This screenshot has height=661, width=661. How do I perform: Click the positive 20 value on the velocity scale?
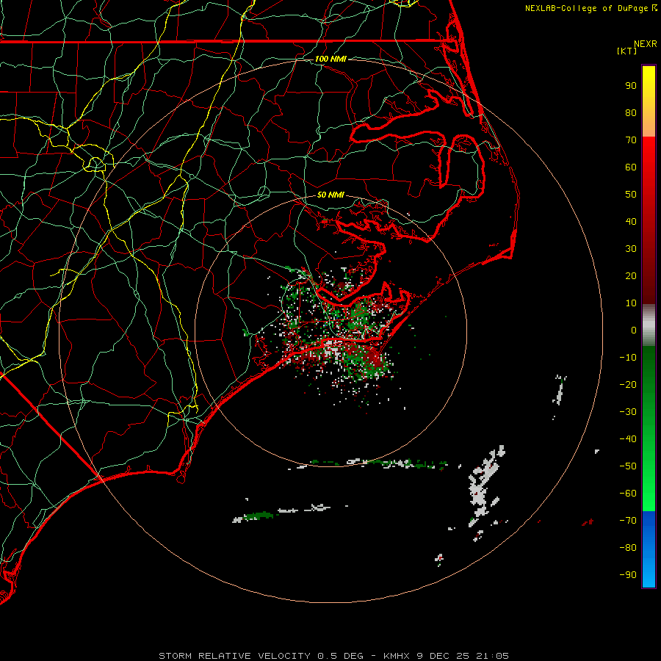pyautogui.click(x=631, y=275)
